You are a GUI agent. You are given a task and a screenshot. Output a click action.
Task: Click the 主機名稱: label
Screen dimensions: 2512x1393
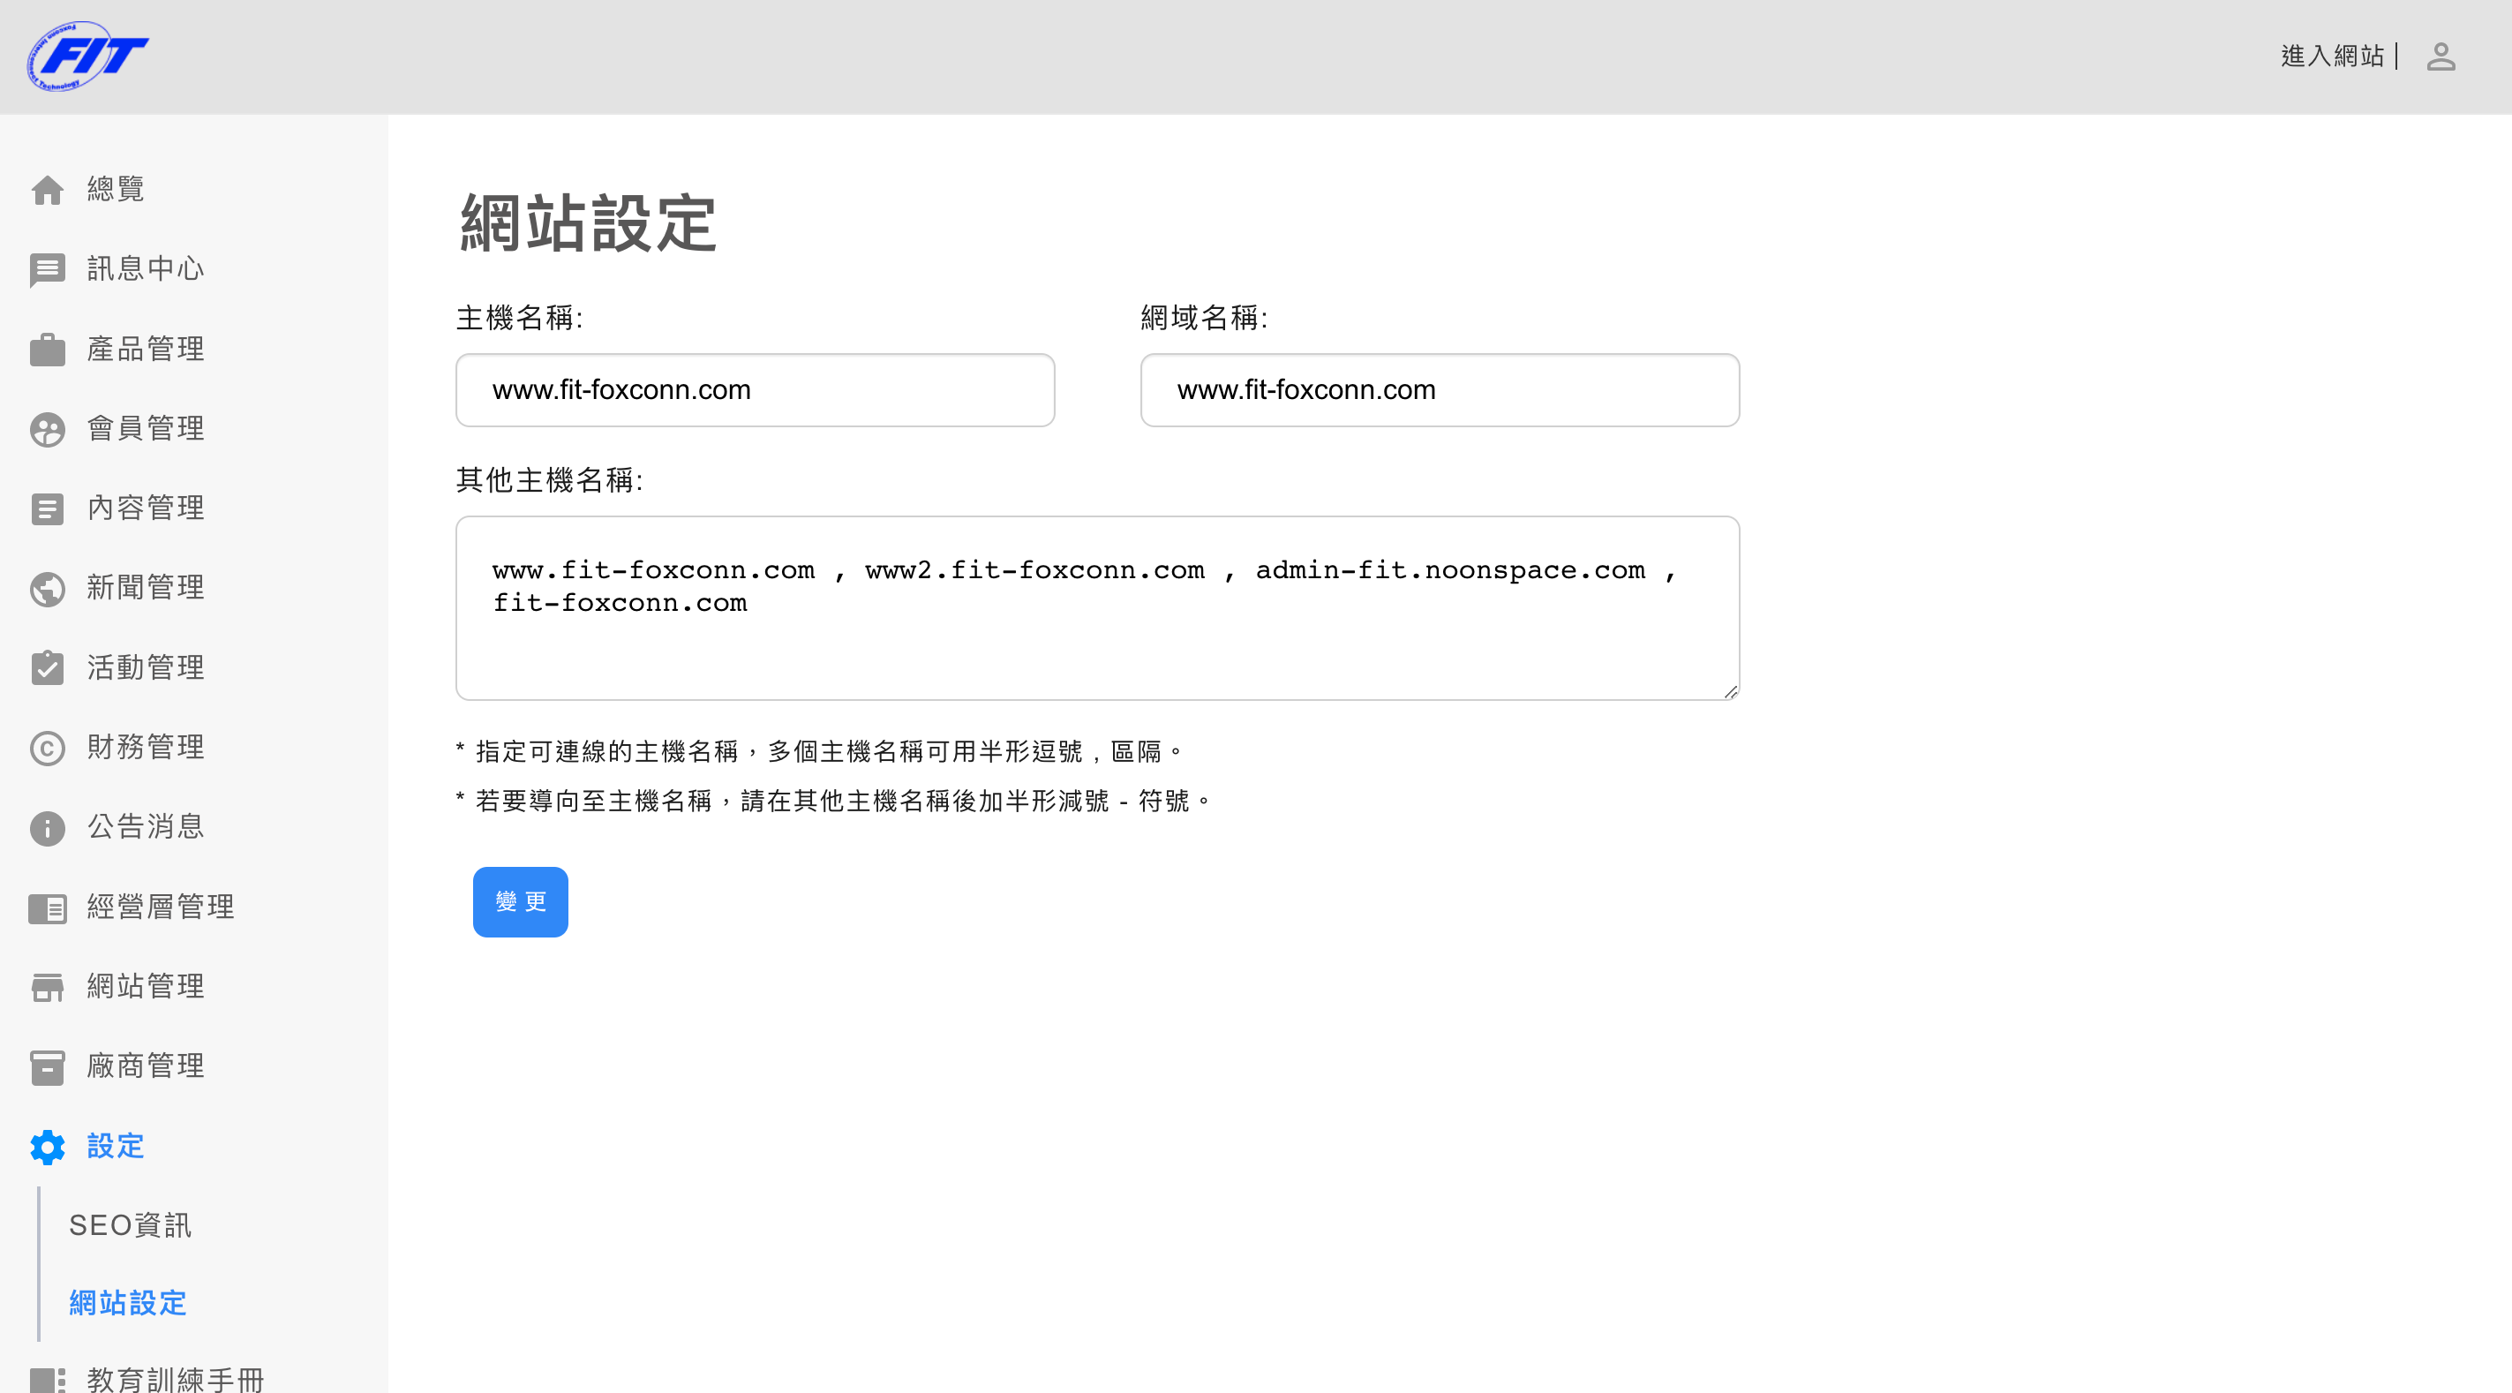coord(520,318)
